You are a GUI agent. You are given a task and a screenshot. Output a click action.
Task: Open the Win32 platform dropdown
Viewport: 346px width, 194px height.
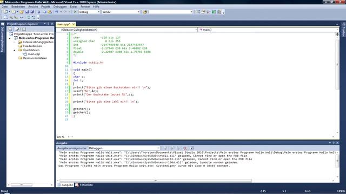pos(138,12)
